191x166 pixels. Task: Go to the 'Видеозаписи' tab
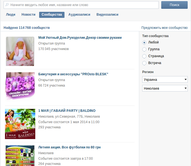pyautogui.click(x=107, y=15)
